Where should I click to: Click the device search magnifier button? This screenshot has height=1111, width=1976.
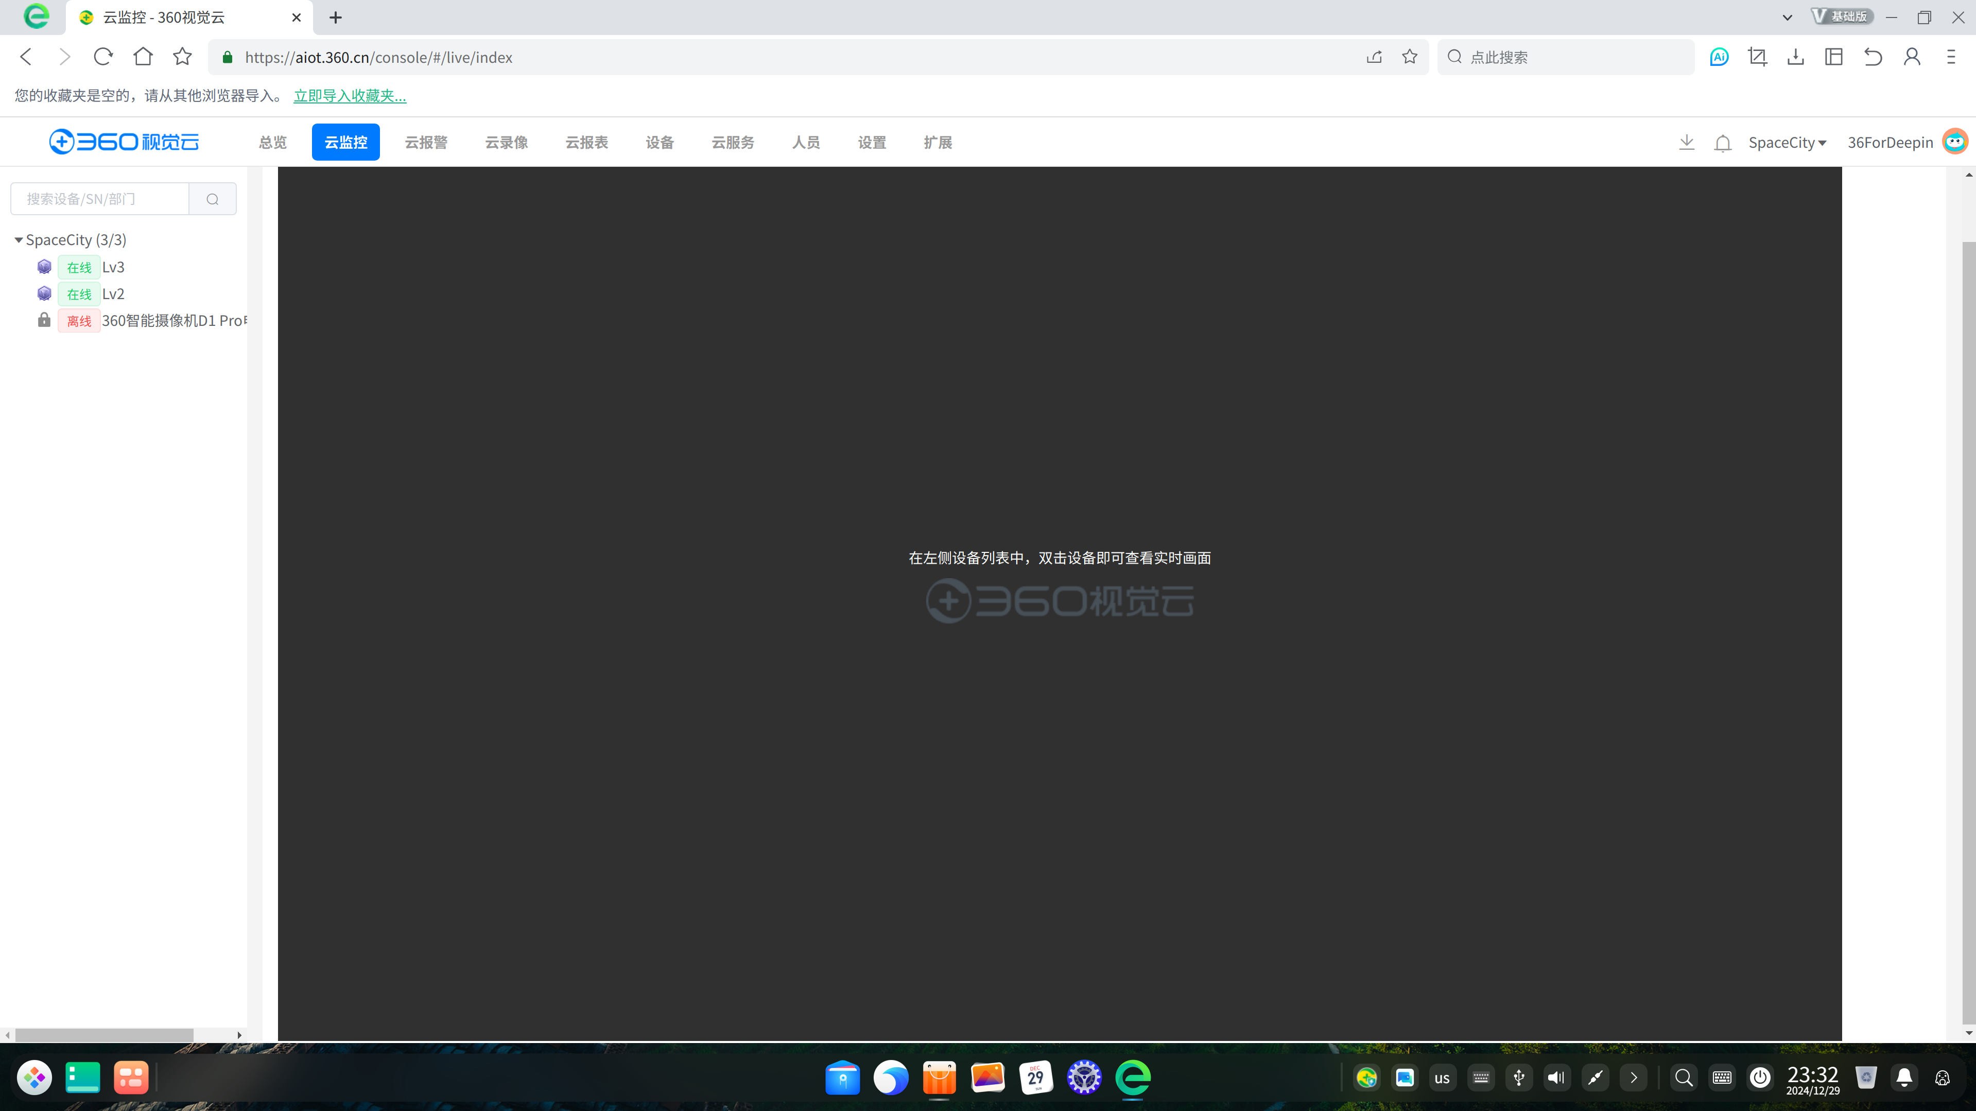[x=213, y=199]
